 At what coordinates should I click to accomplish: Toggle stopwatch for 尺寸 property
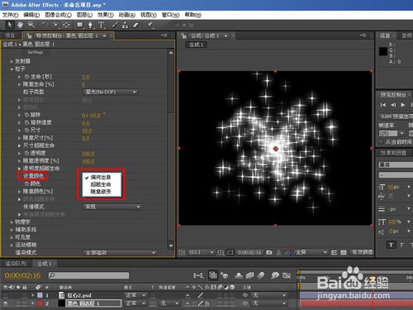[27, 130]
